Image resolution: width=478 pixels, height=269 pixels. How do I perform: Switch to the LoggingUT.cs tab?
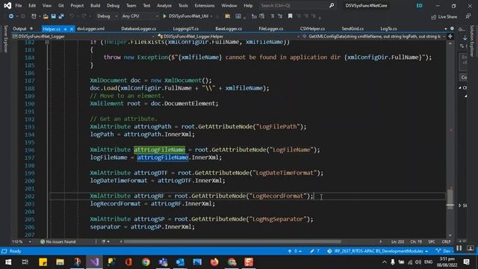186,28
